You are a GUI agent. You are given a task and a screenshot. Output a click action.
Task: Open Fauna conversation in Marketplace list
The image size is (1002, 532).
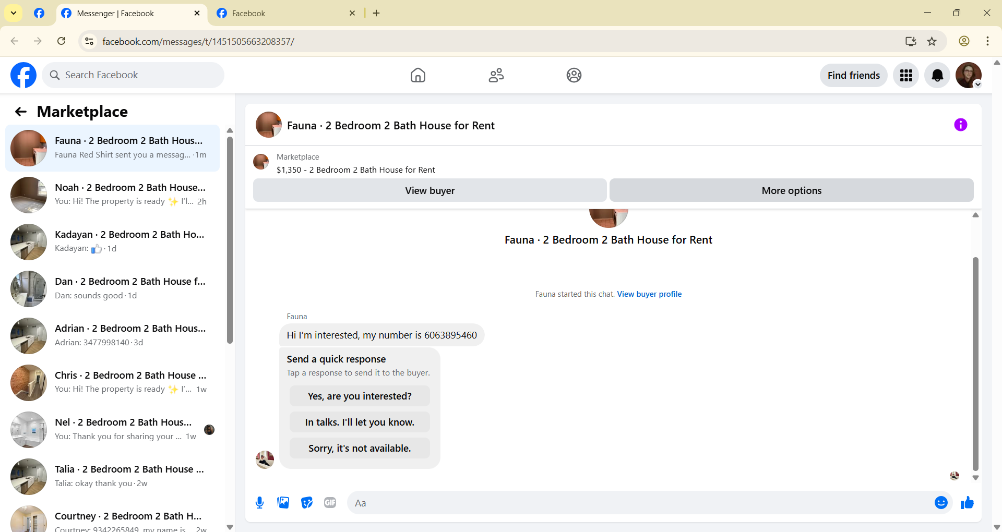[112, 148]
